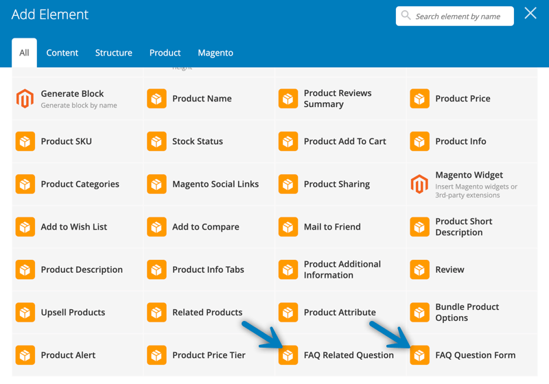The height and width of the screenshot is (384, 549).
Task: Select the Upsell Products label
Action: click(73, 312)
